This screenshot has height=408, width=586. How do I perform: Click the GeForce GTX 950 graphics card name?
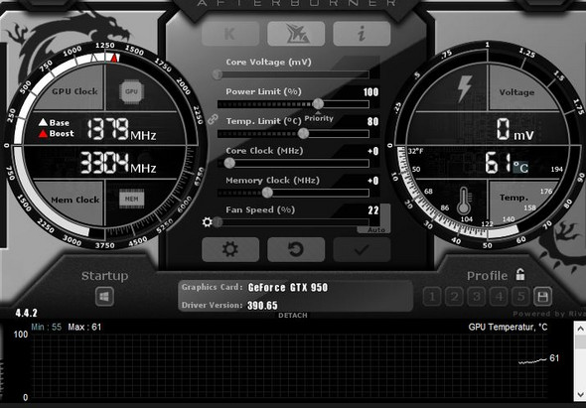click(x=288, y=287)
